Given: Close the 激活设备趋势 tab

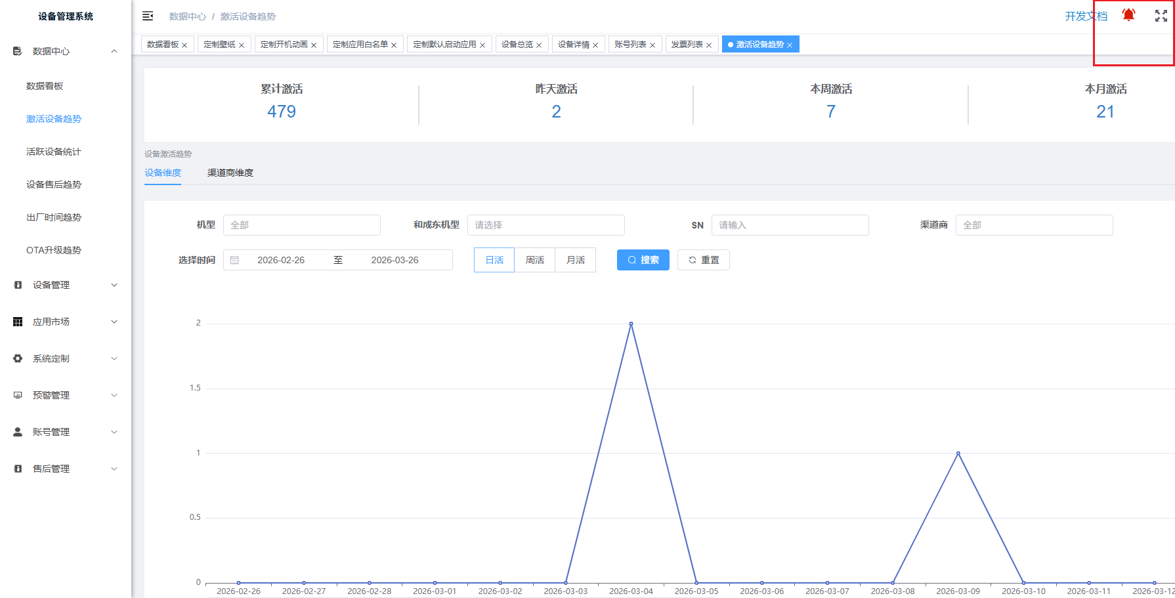Looking at the screenshot, I should (x=790, y=45).
